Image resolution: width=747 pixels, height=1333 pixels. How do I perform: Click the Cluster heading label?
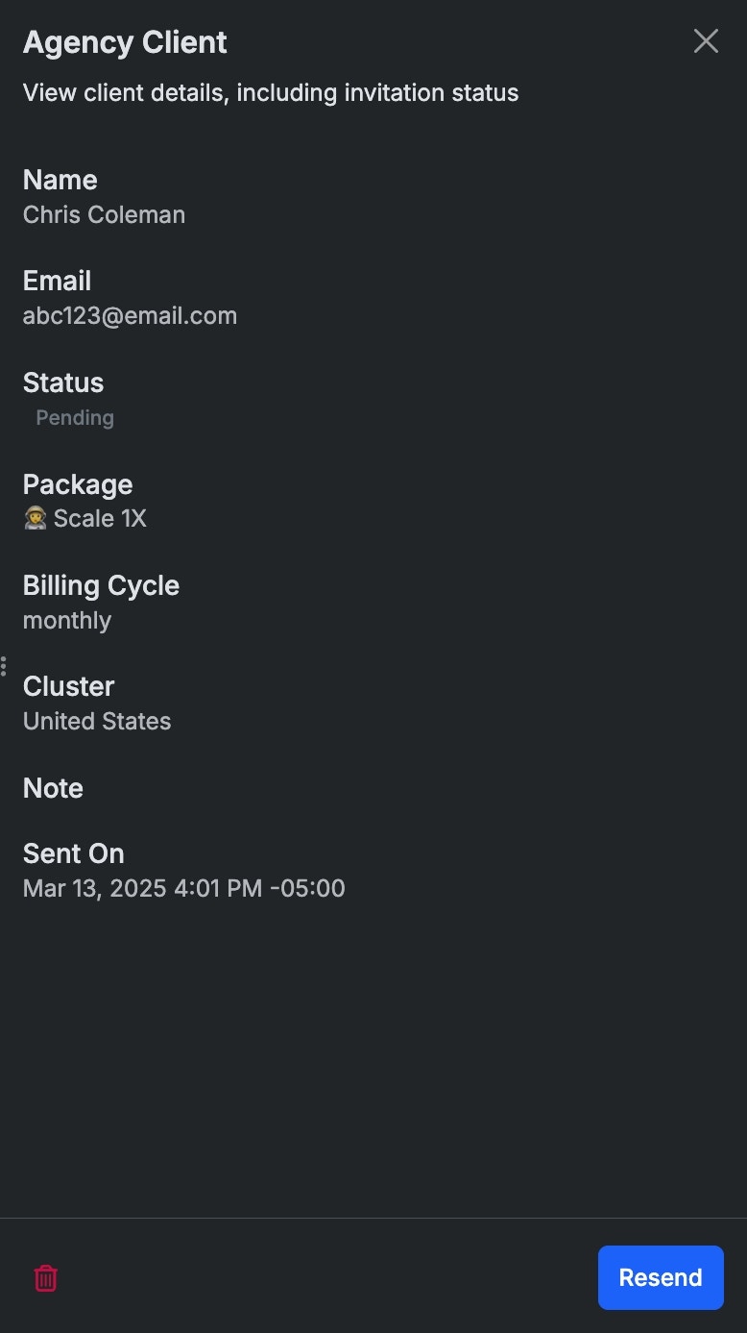(x=68, y=686)
